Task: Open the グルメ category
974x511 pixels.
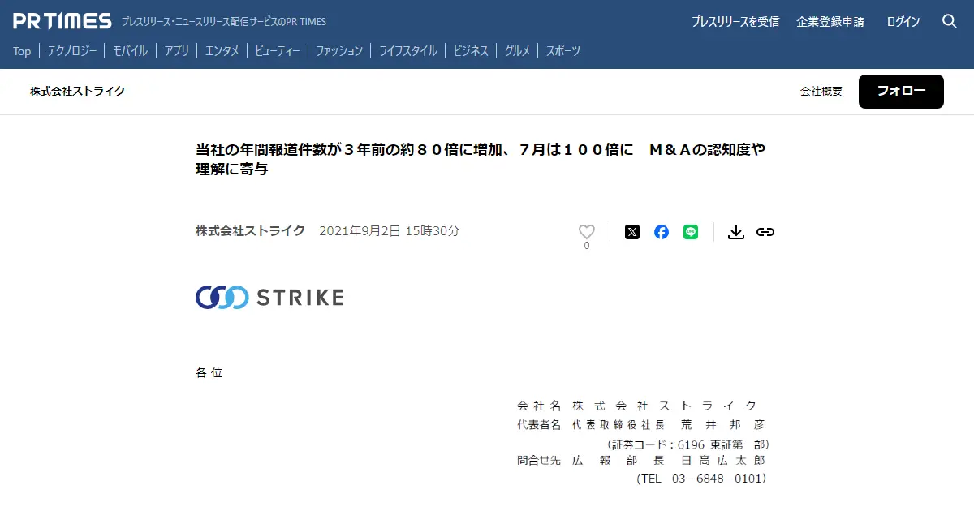Action: coord(517,51)
